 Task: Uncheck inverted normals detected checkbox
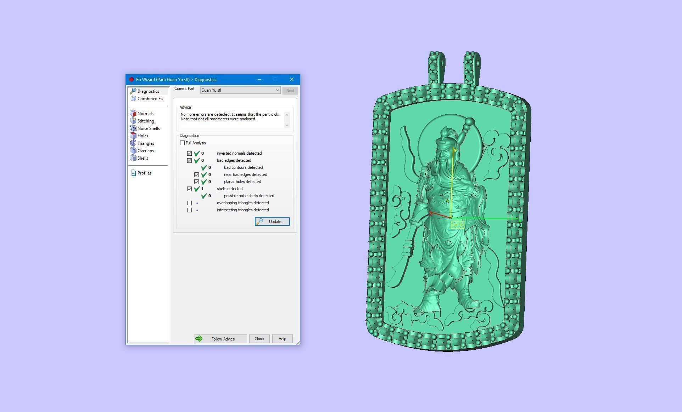pos(189,154)
